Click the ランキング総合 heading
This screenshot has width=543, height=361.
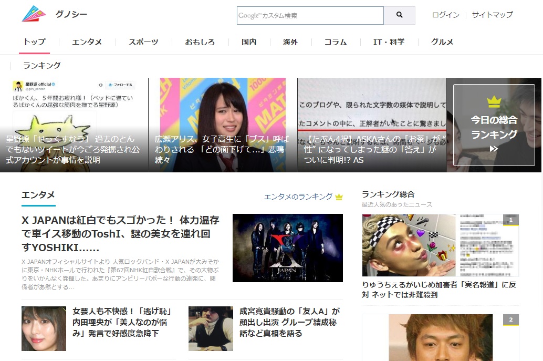388,194
